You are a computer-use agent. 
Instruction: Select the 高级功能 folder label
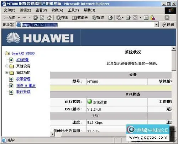coord(23,72)
